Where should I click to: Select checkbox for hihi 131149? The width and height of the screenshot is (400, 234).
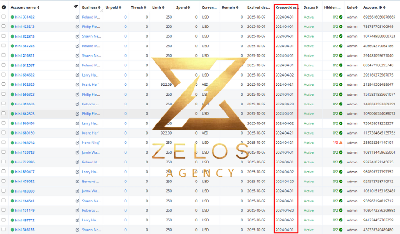[x=3, y=210]
